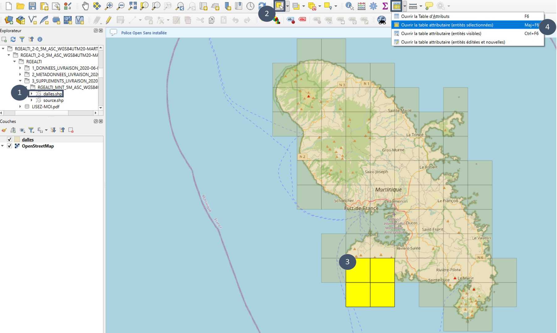Viewport: 557px width, 333px height.
Task: Click the Pan Map to Selection icon
Action: pyautogui.click(x=97, y=6)
